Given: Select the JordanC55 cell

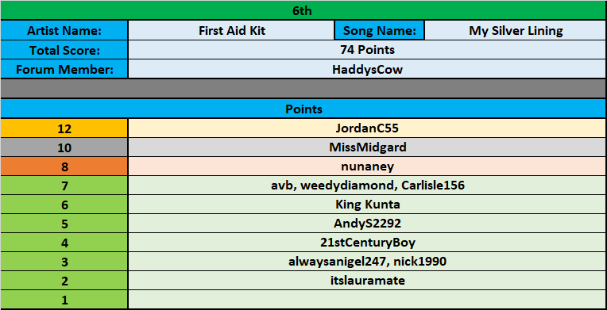Looking at the screenshot, I should pyautogui.click(x=367, y=128).
